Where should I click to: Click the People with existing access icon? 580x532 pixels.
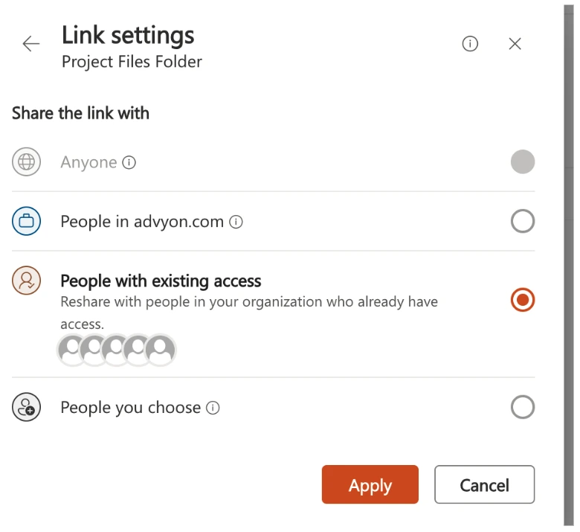coord(26,281)
